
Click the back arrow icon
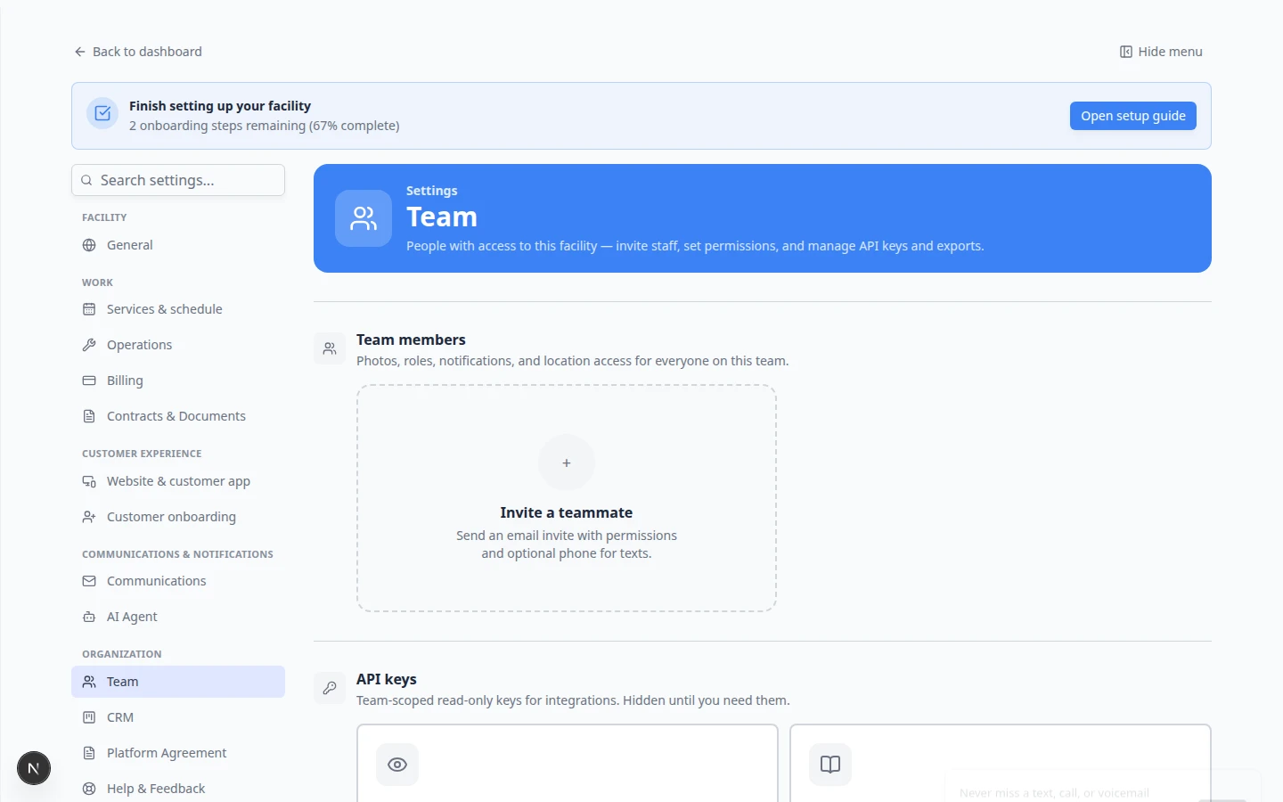80,52
